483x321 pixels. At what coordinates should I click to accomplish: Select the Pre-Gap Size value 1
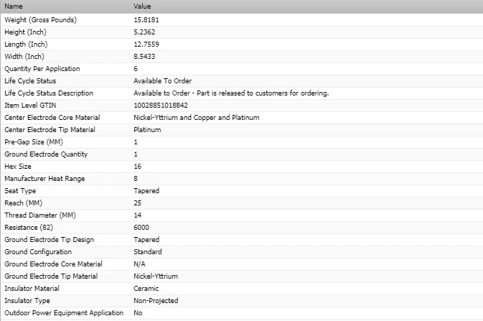click(136, 142)
